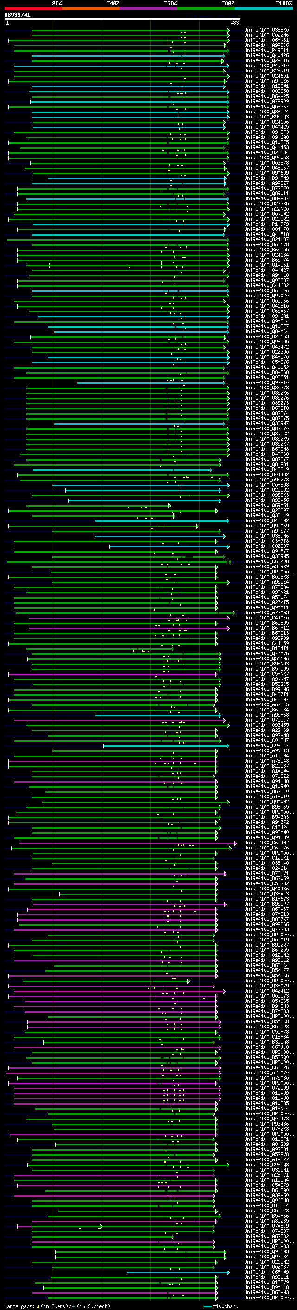This screenshot has height=1310, width=297.
Task: Select hit label UniRef100_Q40426
Action: 266,55
